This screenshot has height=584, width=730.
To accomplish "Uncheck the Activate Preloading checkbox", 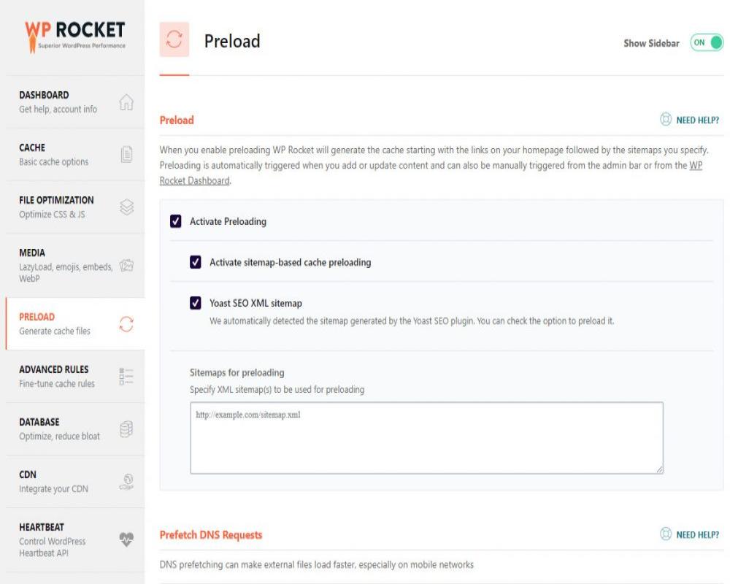I will (x=176, y=221).
